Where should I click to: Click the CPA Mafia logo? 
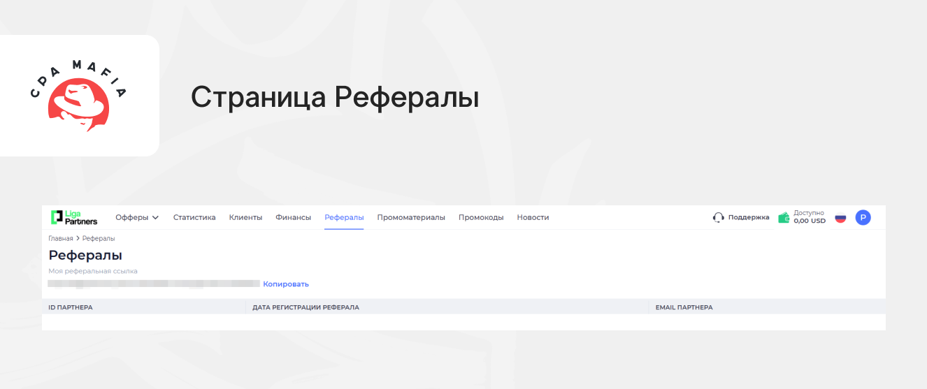pyautogui.click(x=78, y=96)
